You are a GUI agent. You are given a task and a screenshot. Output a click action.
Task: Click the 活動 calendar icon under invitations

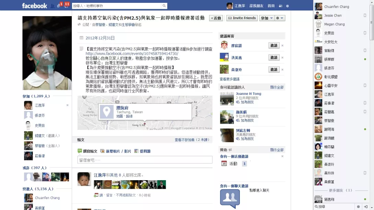point(224,163)
